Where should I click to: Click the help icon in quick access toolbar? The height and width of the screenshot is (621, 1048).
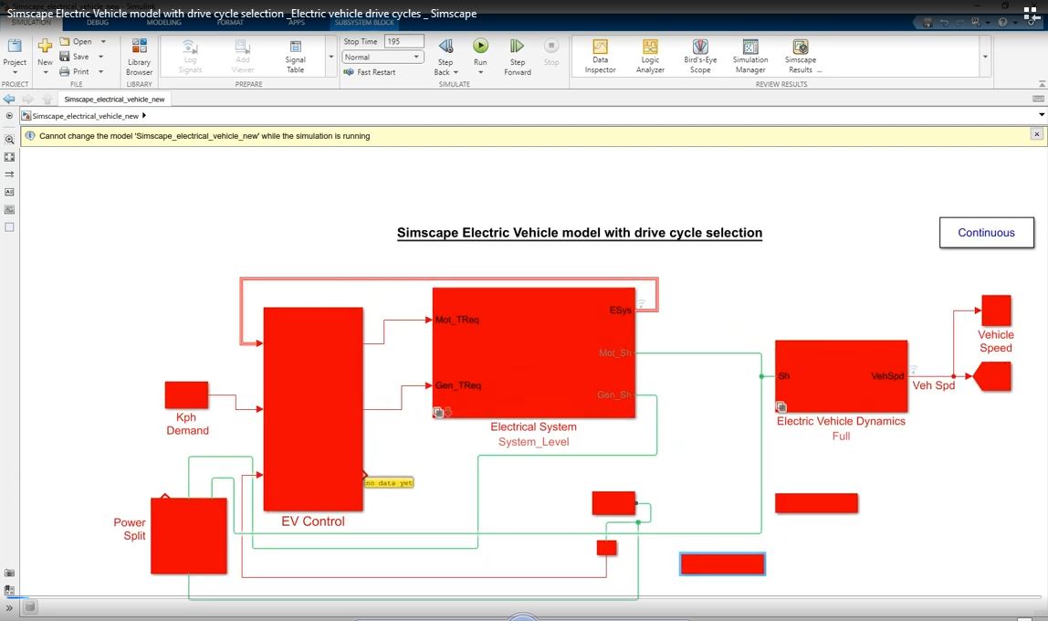tap(1002, 22)
